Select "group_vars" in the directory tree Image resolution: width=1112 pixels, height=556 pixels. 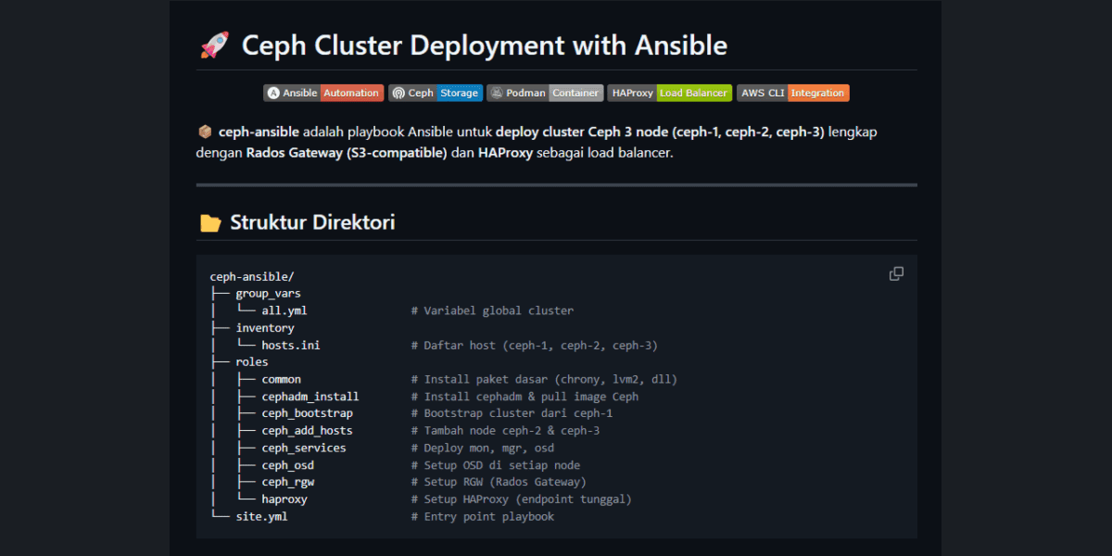coord(269,294)
